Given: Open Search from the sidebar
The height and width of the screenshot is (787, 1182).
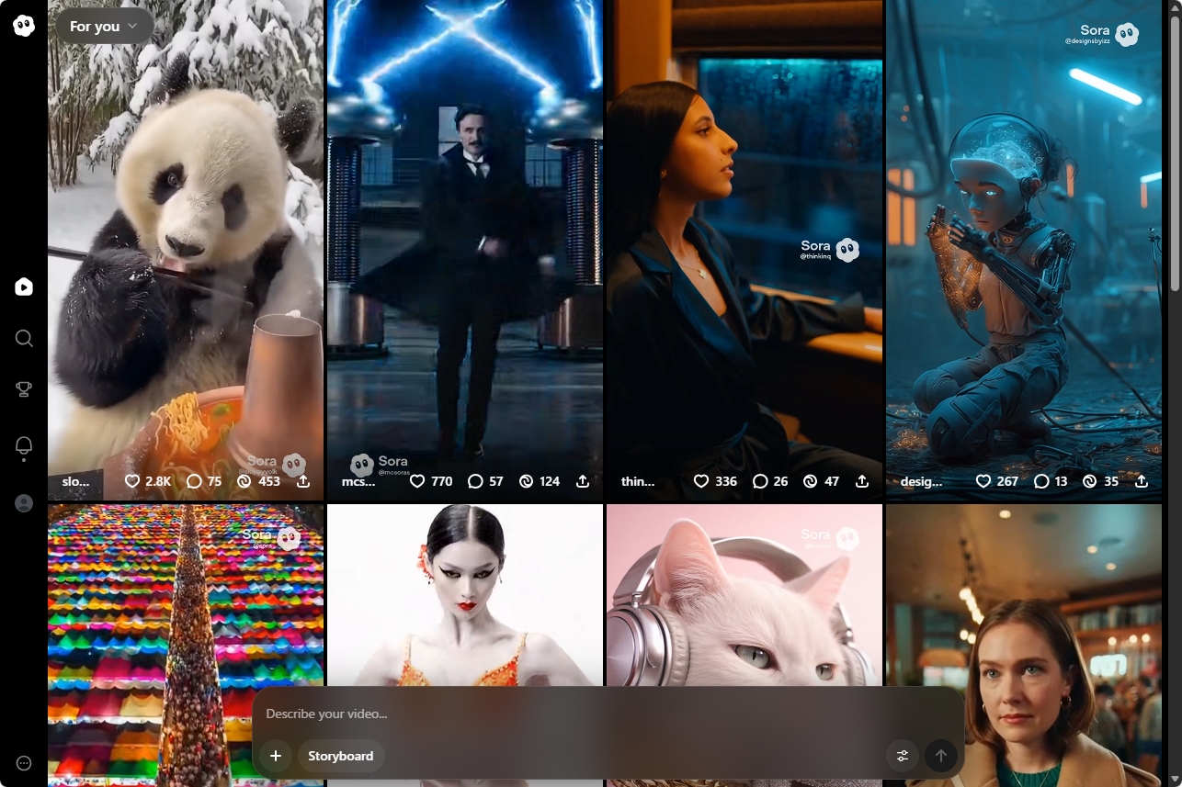Looking at the screenshot, I should click(24, 338).
